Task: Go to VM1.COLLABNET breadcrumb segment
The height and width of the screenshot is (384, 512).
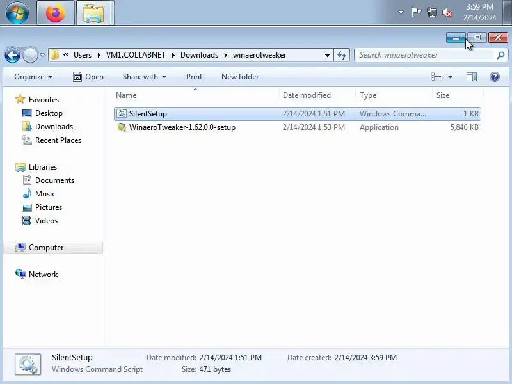Action: coord(136,55)
